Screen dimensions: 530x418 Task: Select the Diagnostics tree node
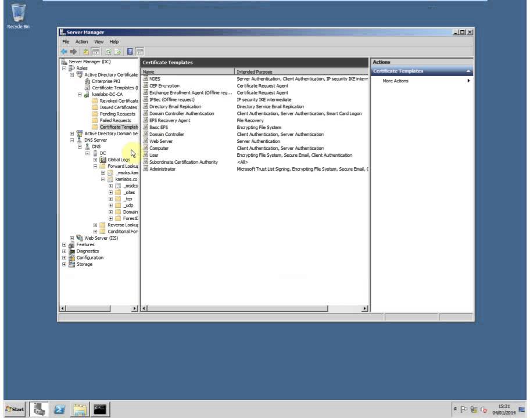[x=88, y=251]
